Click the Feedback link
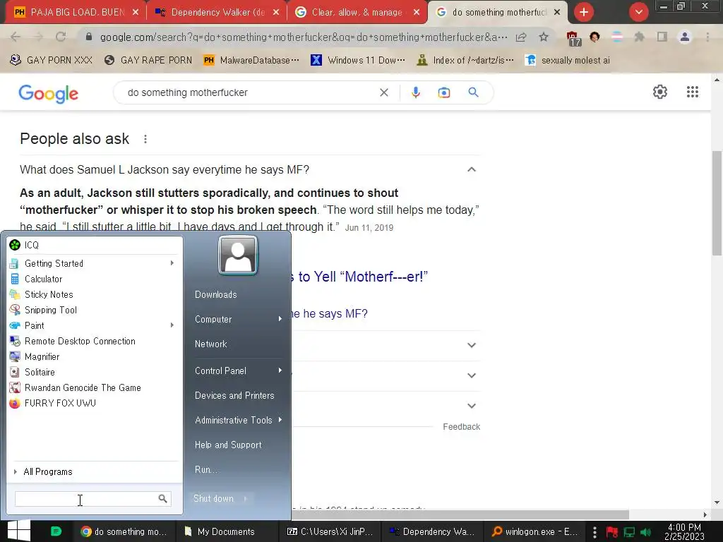This screenshot has height=542, width=723. [461, 427]
